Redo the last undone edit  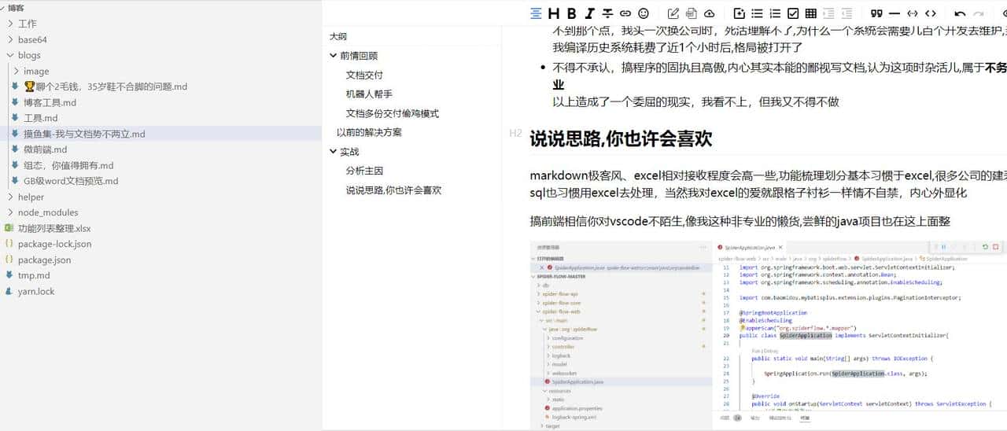(978, 13)
